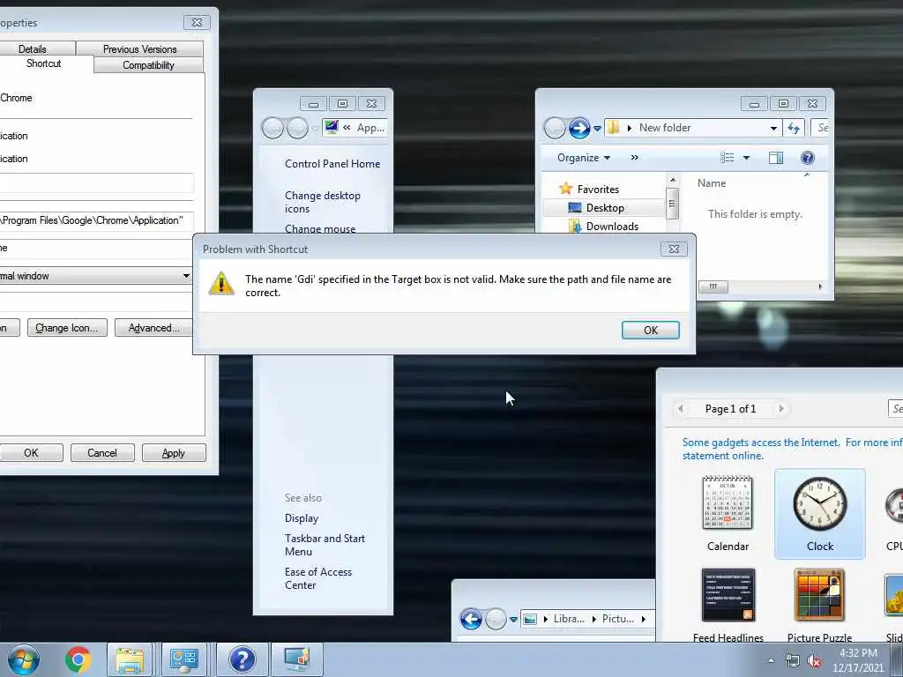Click Pictures breadcrumb in address bar
The height and width of the screenshot is (677, 903).
[x=617, y=619]
